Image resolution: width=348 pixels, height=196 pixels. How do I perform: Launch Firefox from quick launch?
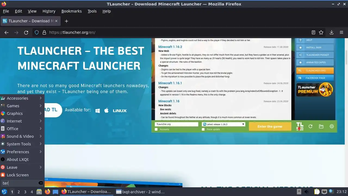point(47,192)
